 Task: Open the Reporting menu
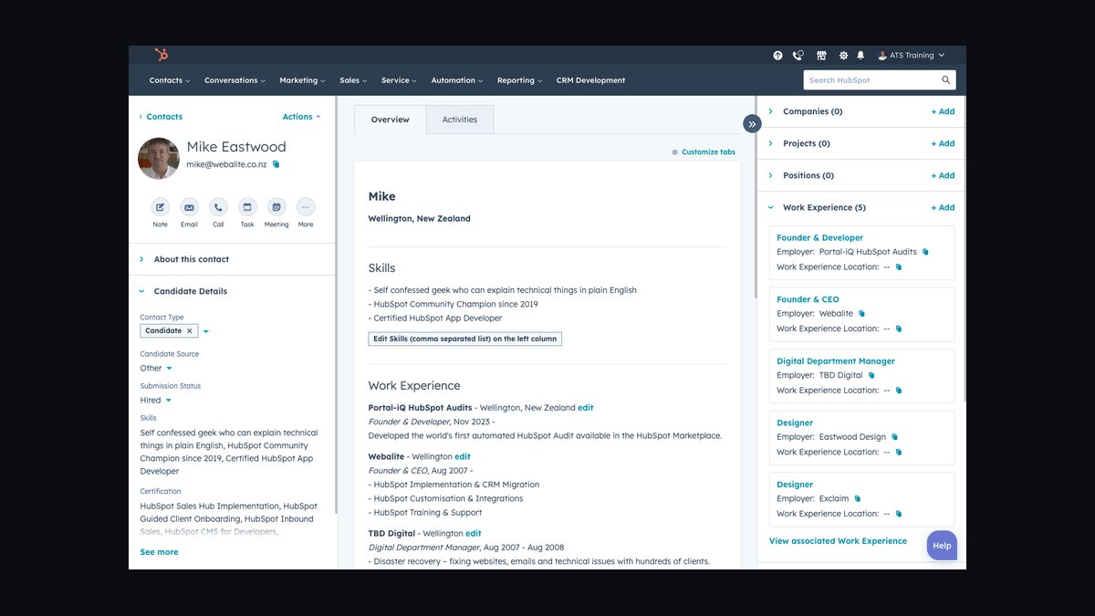point(520,80)
